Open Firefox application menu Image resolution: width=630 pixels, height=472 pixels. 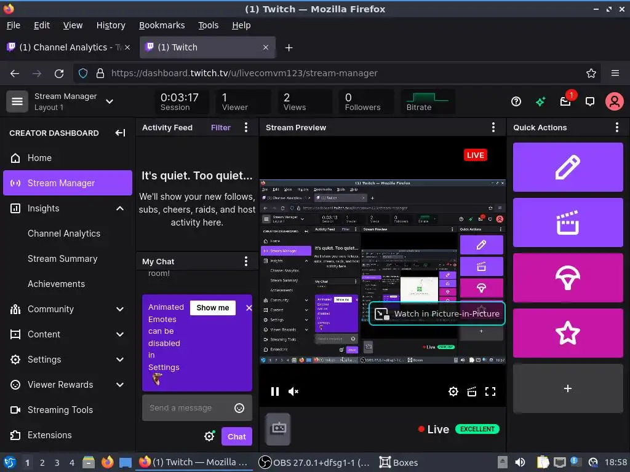click(615, 74)
